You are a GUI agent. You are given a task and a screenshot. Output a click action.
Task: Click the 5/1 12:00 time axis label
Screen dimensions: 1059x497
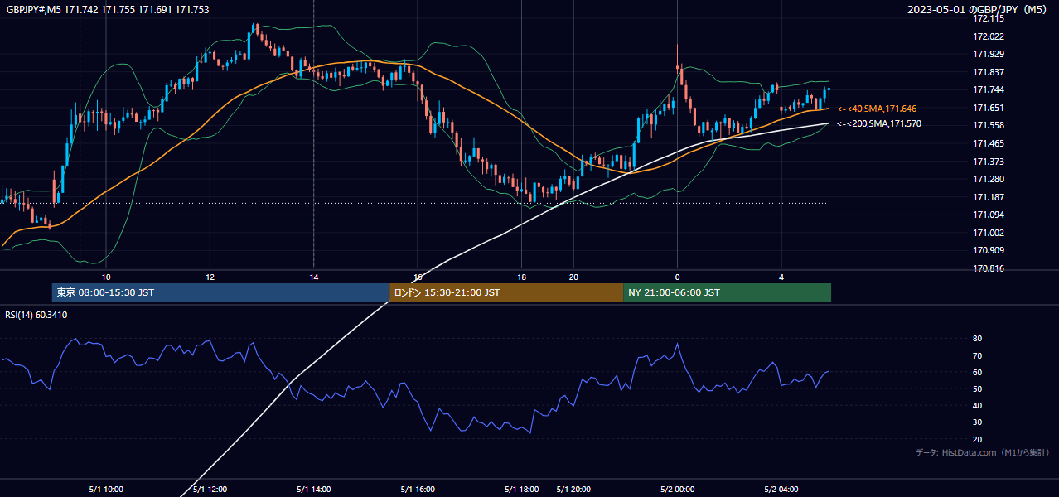[x=210, y=489]
